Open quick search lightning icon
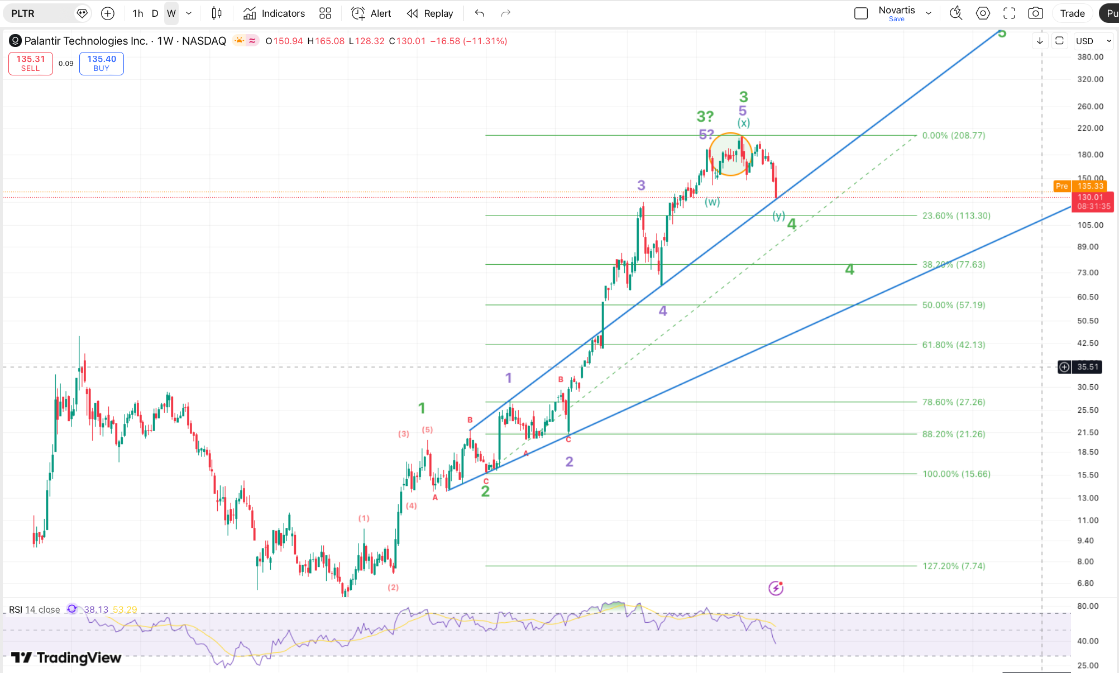Image resolution: width=1119 pixels, height=673 pixels. pos(956,13)
